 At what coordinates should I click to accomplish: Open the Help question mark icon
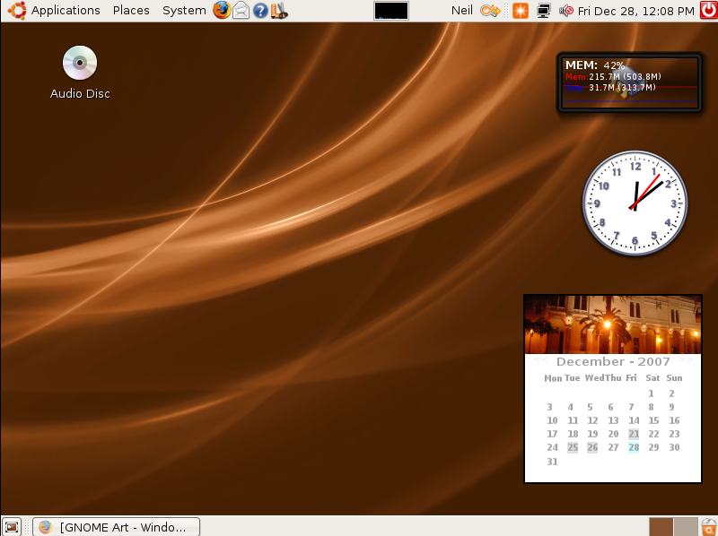coord(260,11)
